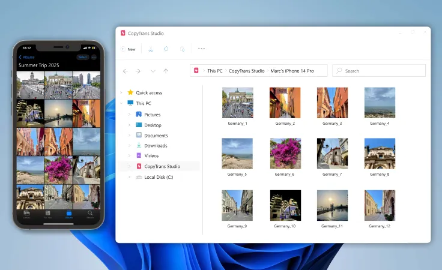Image resolution: width=442 pixels, height=270 pixels.
Task: Select CopyTrans Studio in the sidebar tree
Action: (160, 166)
